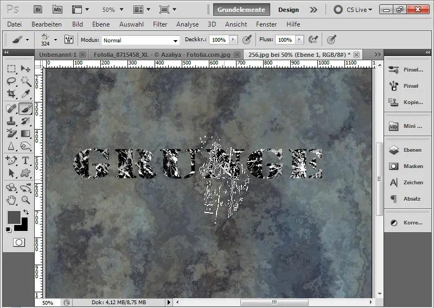This screenshot has width=434, height=308.
Task: Open the Ebenen panel
Action: coord(407,150)
